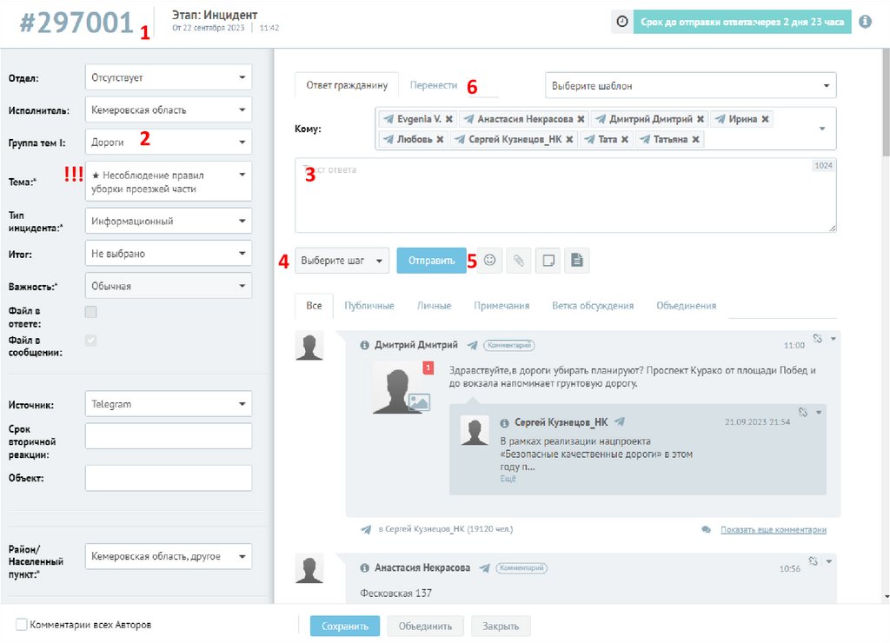Open the Группа тем dropdown showing Дороги
This screenshot has width=890, height=643.
pos(169,142)
